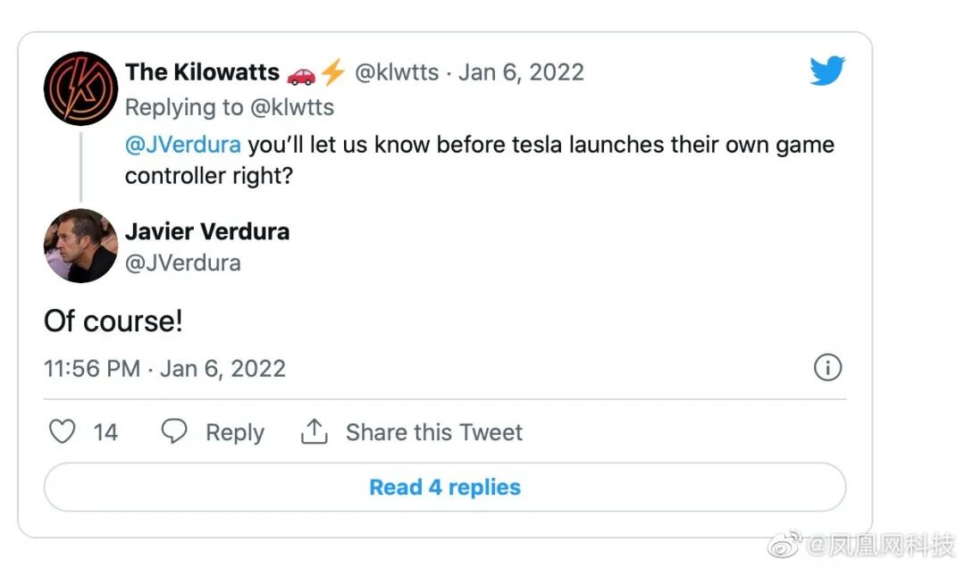Click the 14 likes count

(x=105, y=433)
